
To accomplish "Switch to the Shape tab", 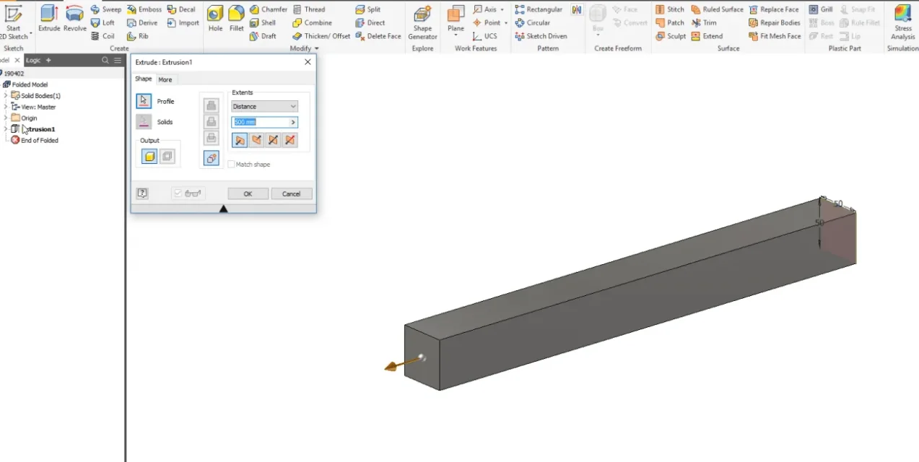I will tap(144, 79).
